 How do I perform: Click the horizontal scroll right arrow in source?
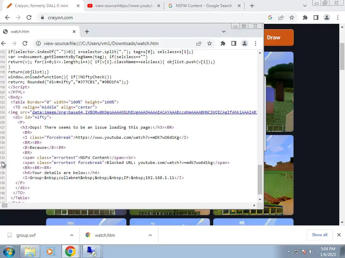tap(254, 205)
